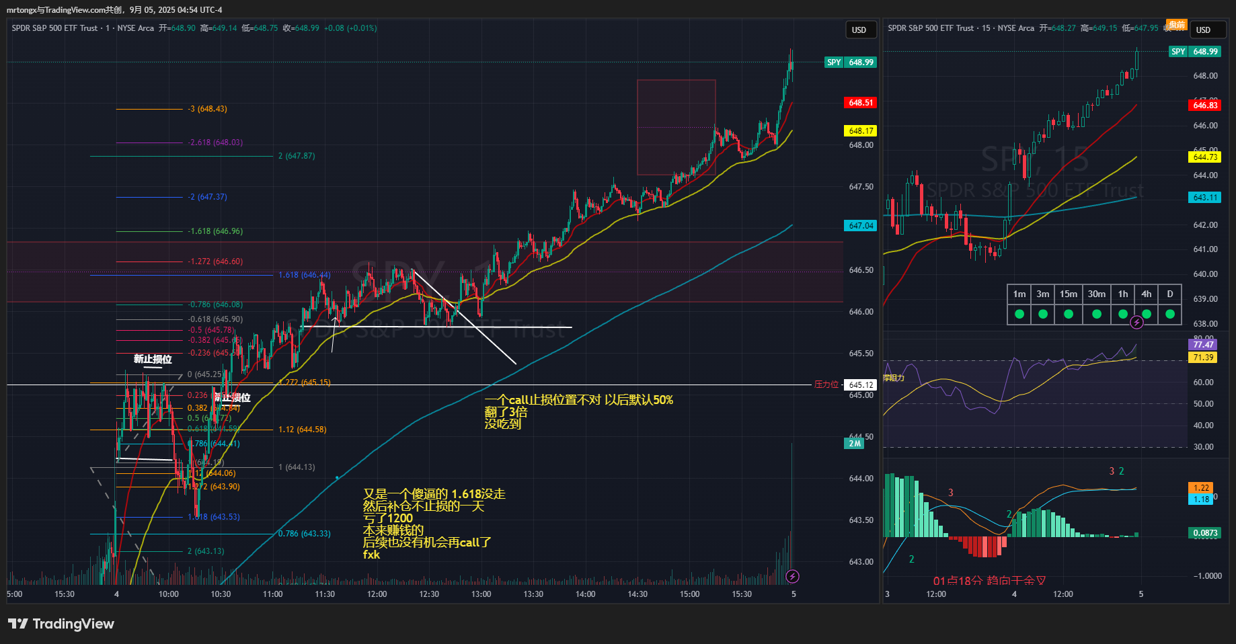Viewport: 1236px width, 644px height.
Task: Click the red 压力位 resistance label
Action: click(x=826, y=385)
